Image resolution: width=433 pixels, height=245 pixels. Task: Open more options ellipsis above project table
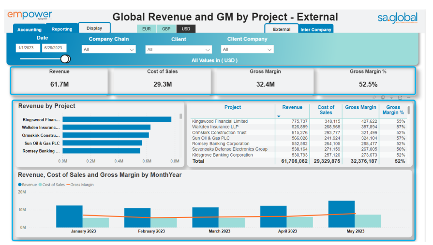(x=408, y=98)
